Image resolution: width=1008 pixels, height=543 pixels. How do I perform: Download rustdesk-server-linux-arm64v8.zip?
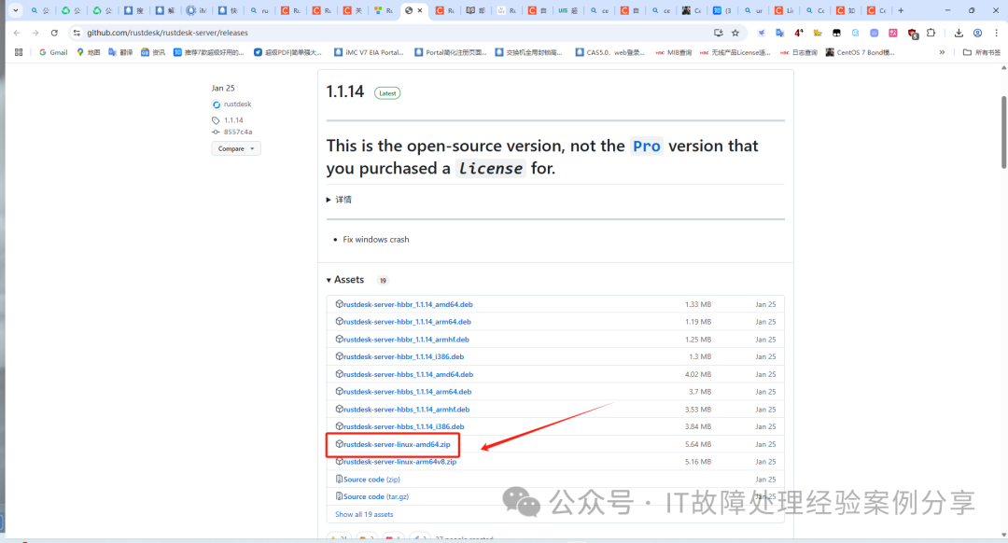(399, 462)
